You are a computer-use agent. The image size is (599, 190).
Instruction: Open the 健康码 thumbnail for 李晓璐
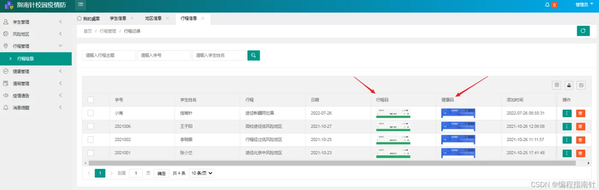tap(458, 140)
